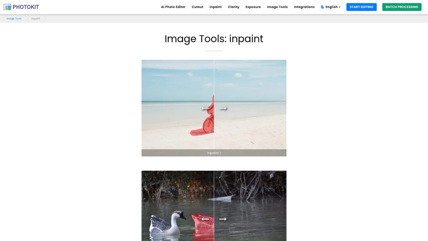428x241 pixels.
Task: Open the Integrations navigation item
Action: pos(304,7)
